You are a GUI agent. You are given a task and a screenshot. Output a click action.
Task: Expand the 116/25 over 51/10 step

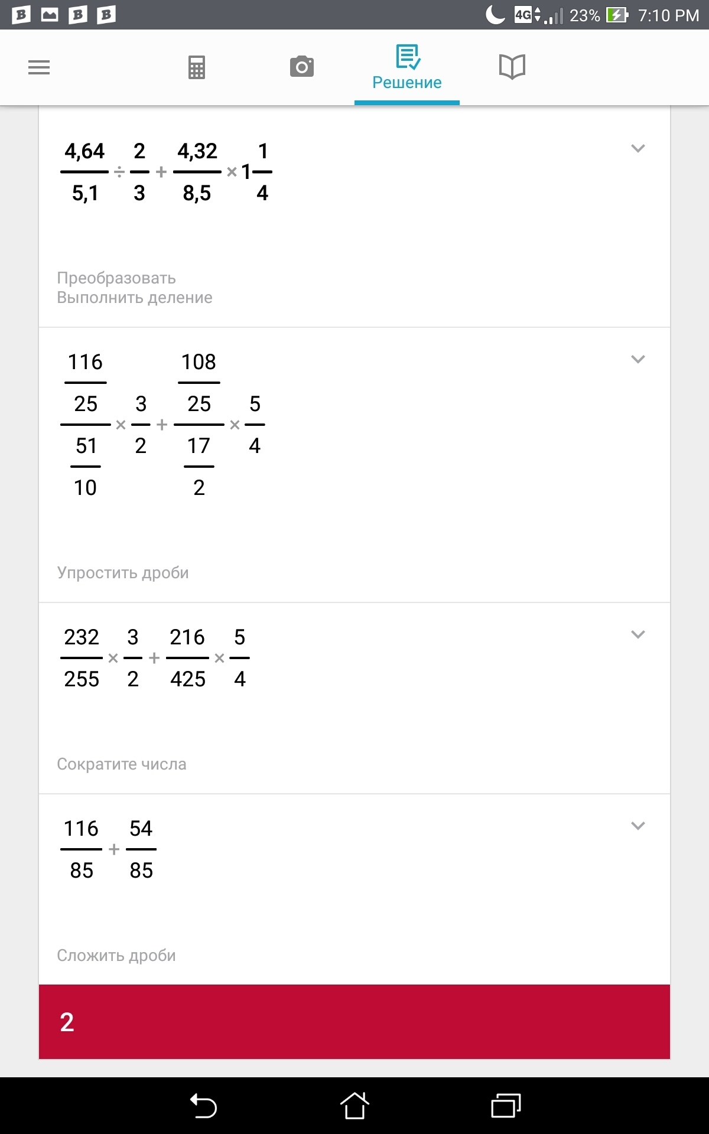pos(638,359)
